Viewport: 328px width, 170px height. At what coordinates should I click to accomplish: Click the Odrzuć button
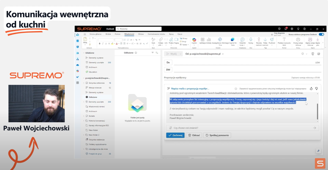pyautogui.click(x=194, y=135)
